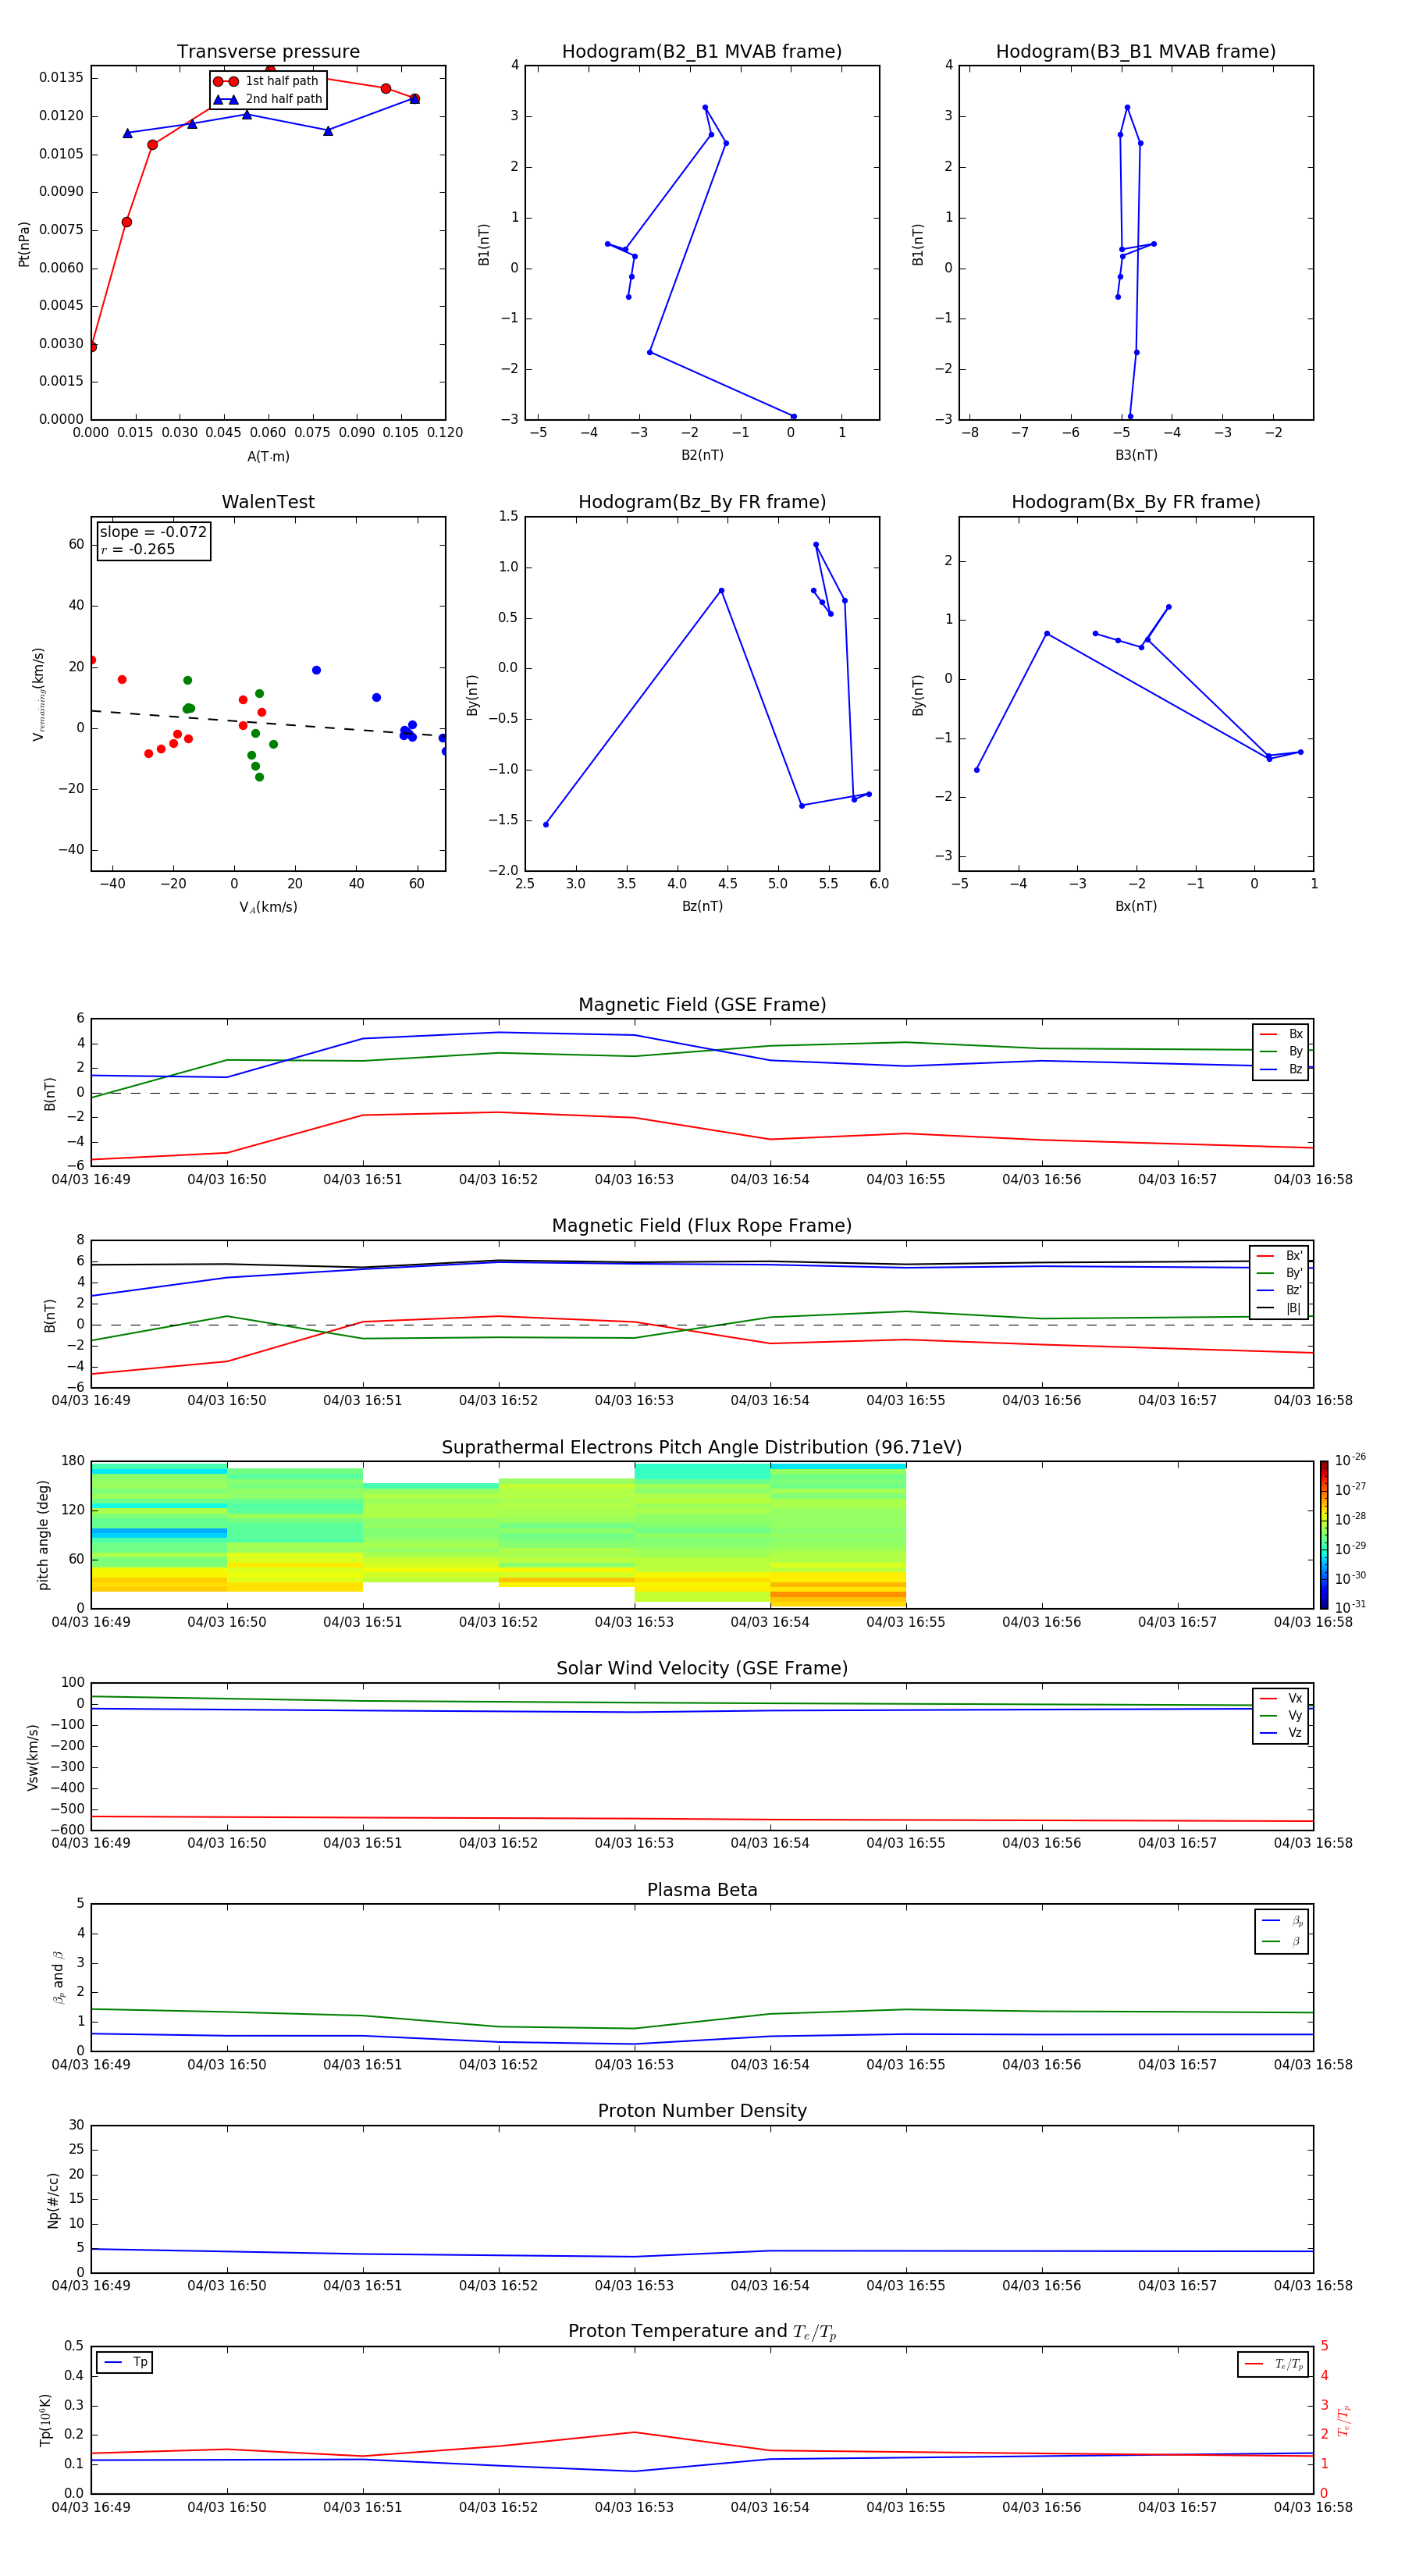1405x2576 pixels.
Task: Select the Vx legend entry
Action: coord(1281,1698)
